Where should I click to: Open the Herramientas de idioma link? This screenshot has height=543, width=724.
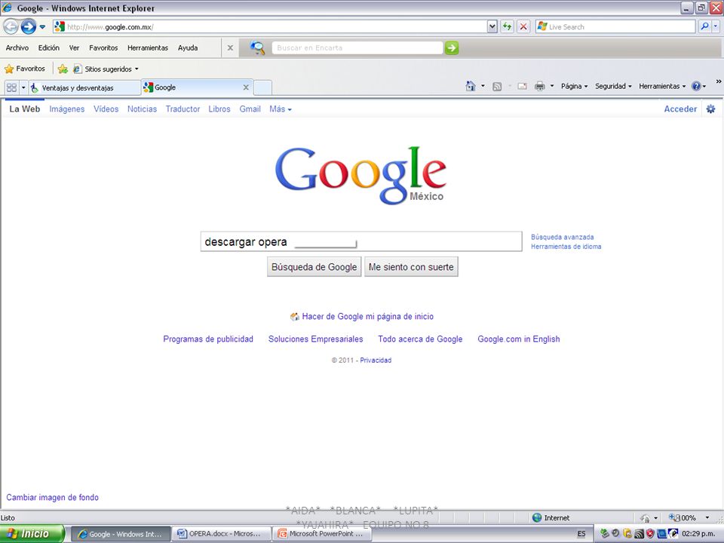pos(566,247)
